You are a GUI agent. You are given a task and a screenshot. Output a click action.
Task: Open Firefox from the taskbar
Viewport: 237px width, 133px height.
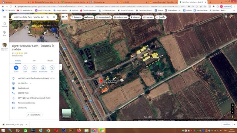(x=79, y=130)
